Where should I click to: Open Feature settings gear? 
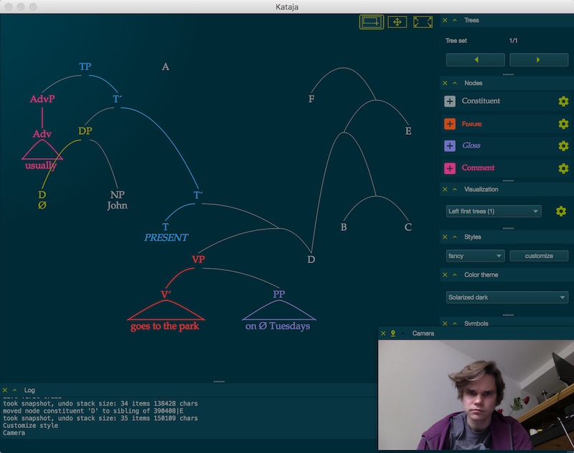tap(563, 124)
